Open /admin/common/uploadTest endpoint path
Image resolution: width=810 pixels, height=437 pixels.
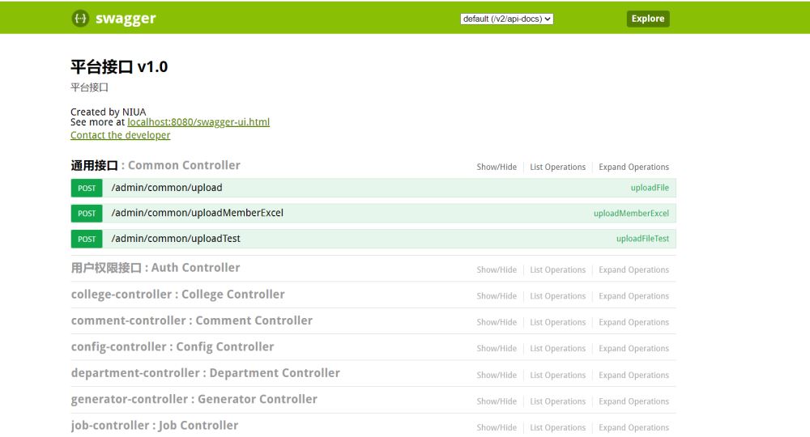coord(176,239)
